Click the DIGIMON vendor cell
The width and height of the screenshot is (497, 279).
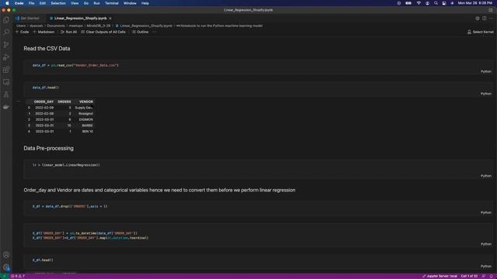click(86, 119)
